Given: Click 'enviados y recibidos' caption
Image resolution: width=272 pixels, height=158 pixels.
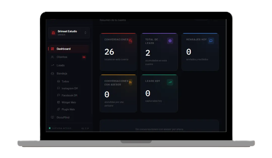Looking at the screenshot, I should [197, 59].
